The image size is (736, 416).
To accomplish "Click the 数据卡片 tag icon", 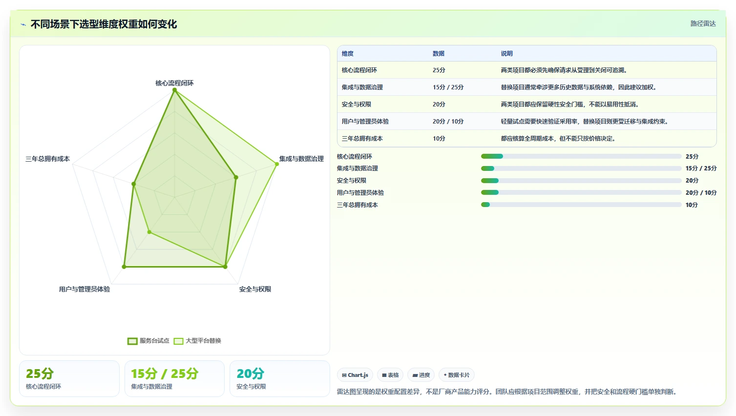I will [x=445, y=375].
